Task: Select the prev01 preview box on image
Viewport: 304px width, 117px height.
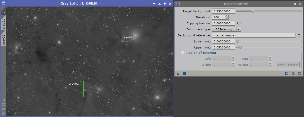Action: 125,38
